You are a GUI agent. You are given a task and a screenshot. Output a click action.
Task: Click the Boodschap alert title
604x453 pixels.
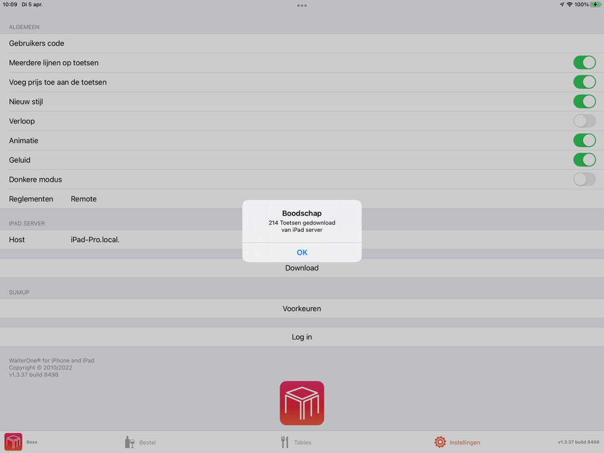click(301, 213)
